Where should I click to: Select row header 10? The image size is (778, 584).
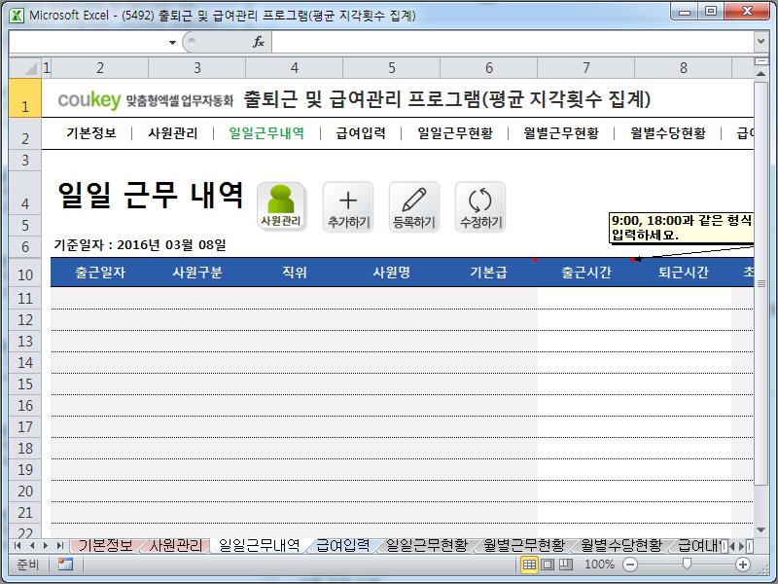click(25, 274)
